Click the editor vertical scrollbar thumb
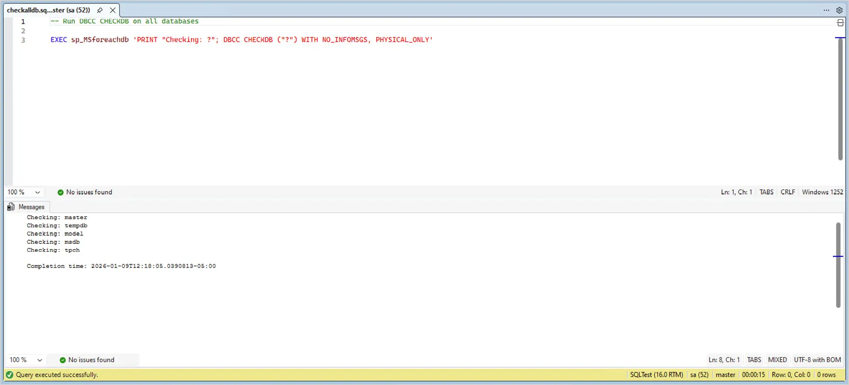This screenshot has height=385, width=849. tap(840, 99)
